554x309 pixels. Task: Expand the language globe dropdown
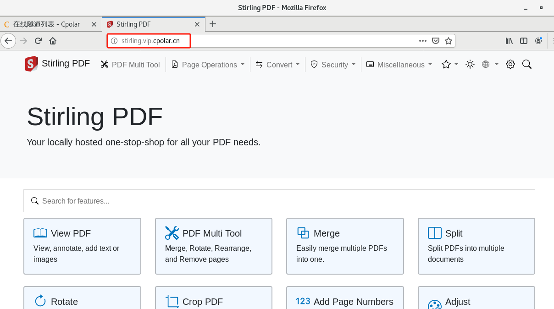pos(490,65)
